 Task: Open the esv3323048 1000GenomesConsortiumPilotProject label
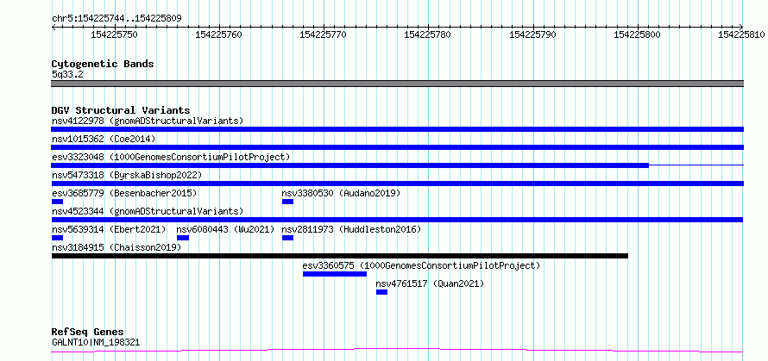[171, 157]
